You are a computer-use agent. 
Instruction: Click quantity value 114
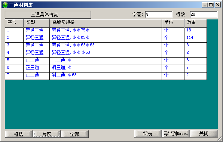pos(196,38)
